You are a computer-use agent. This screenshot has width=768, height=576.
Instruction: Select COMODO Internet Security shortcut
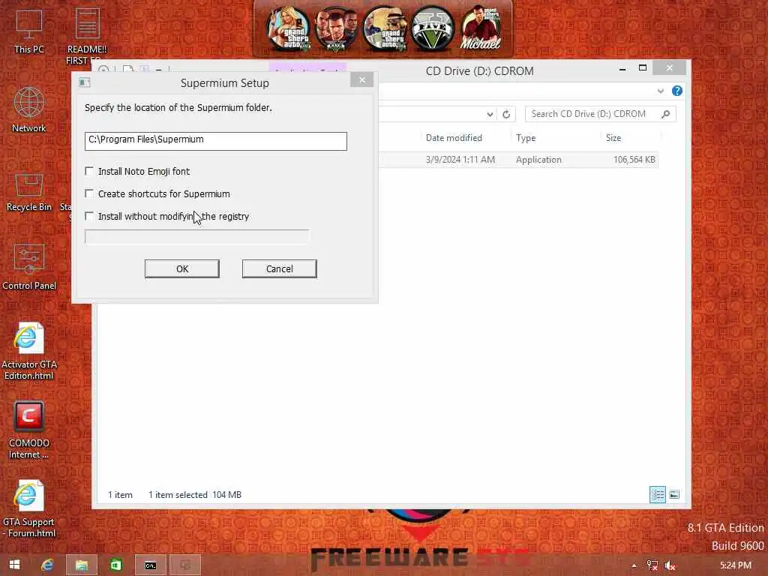click(29, 430)
